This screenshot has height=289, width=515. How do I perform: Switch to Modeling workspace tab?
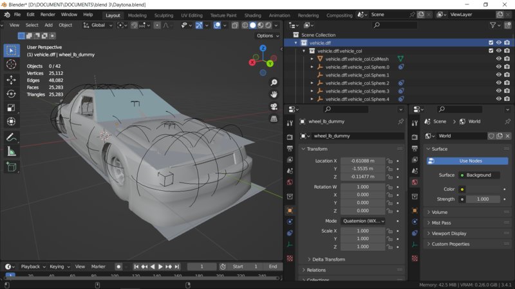137,15
